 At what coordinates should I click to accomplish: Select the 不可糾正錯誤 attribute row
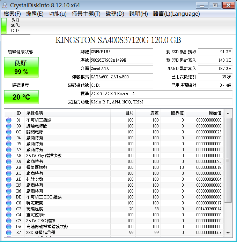coord(114,120)
